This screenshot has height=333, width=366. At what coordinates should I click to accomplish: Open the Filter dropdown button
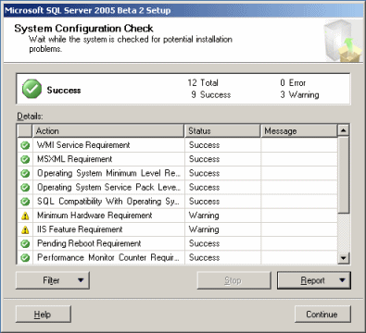point(53,280)
